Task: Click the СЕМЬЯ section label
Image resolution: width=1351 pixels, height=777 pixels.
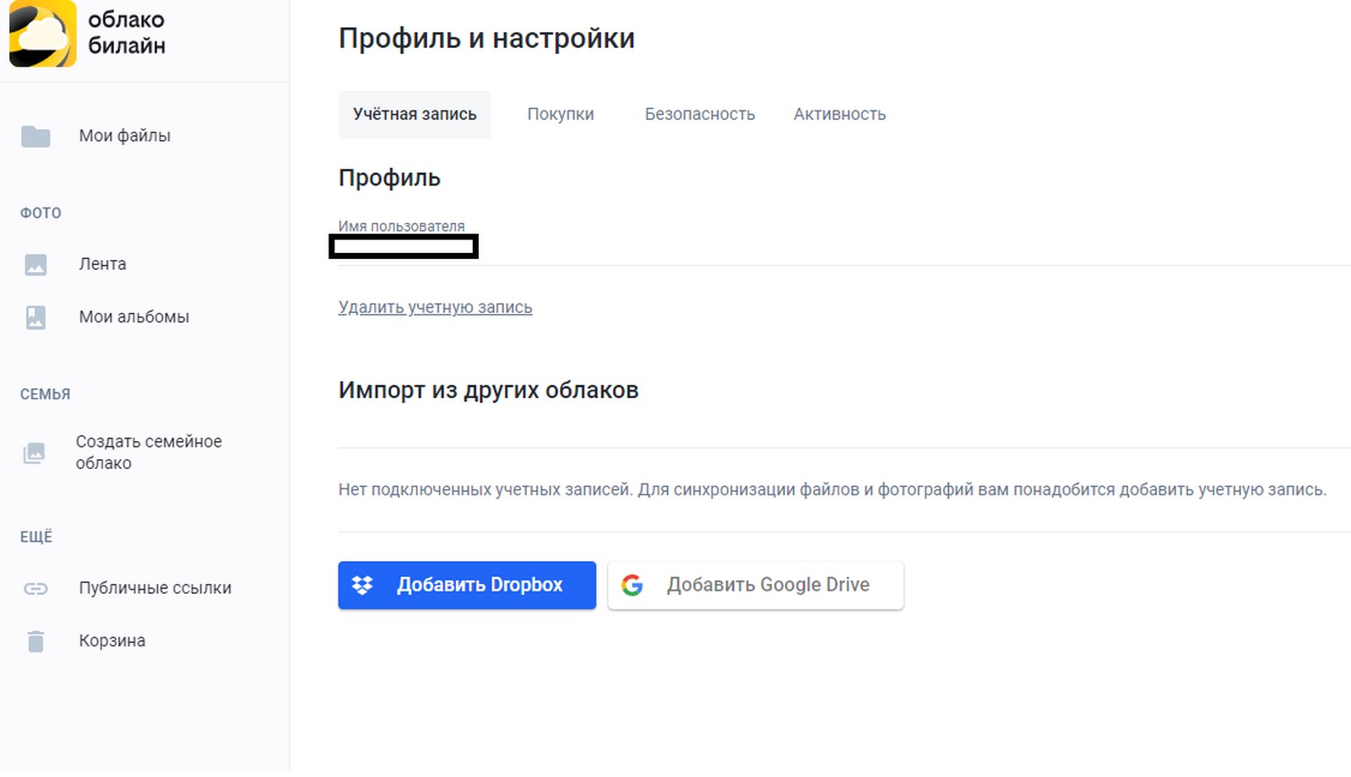Action: 45,395
